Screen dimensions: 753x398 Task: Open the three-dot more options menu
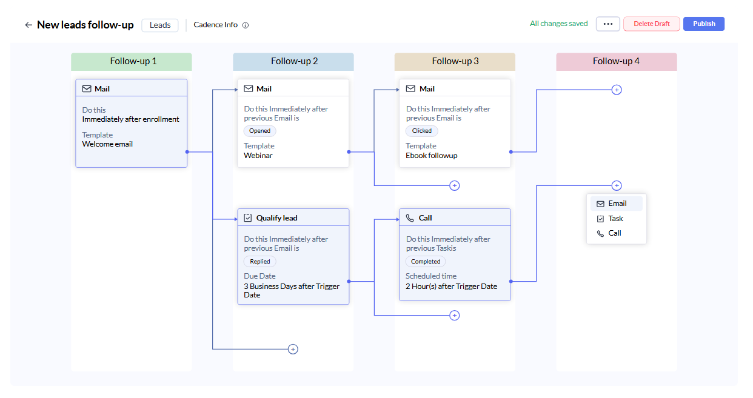click(608, 24)
